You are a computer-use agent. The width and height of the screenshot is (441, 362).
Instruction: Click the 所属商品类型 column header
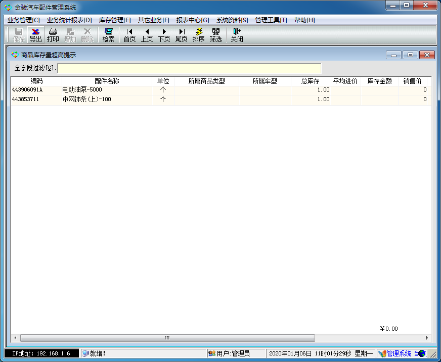(x=207, y=81)
